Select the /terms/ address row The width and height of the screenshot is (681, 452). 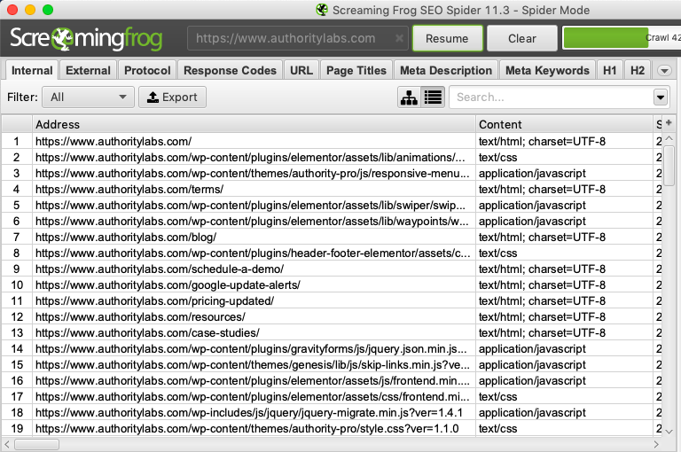pyautogui.click(x=332, y=189)
